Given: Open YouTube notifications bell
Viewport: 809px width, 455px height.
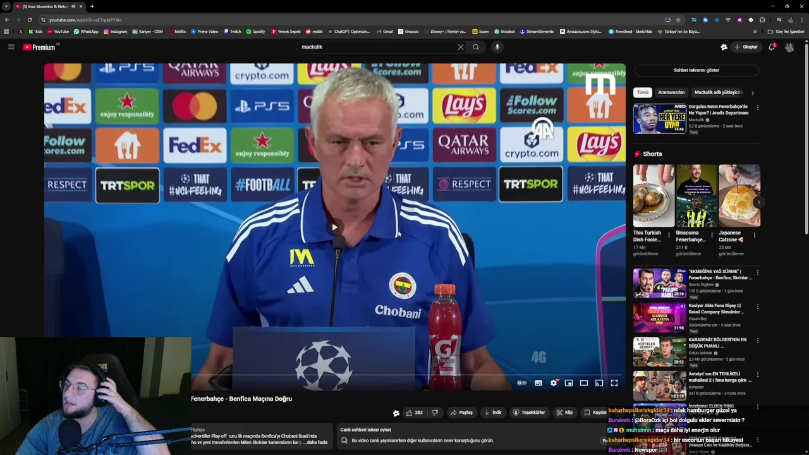Looking at the screenshot, I should click(772, 47).
